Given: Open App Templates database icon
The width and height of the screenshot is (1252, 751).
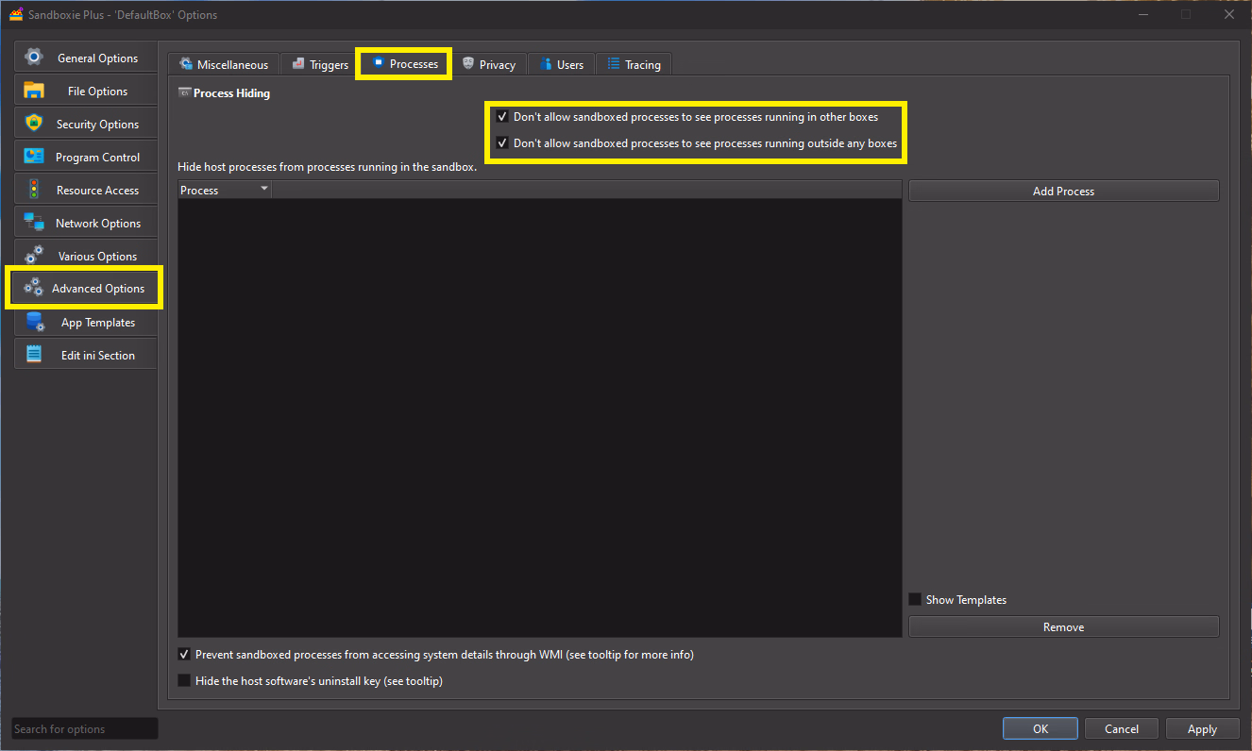Looking at the screenshot, I should click(34, 323).
